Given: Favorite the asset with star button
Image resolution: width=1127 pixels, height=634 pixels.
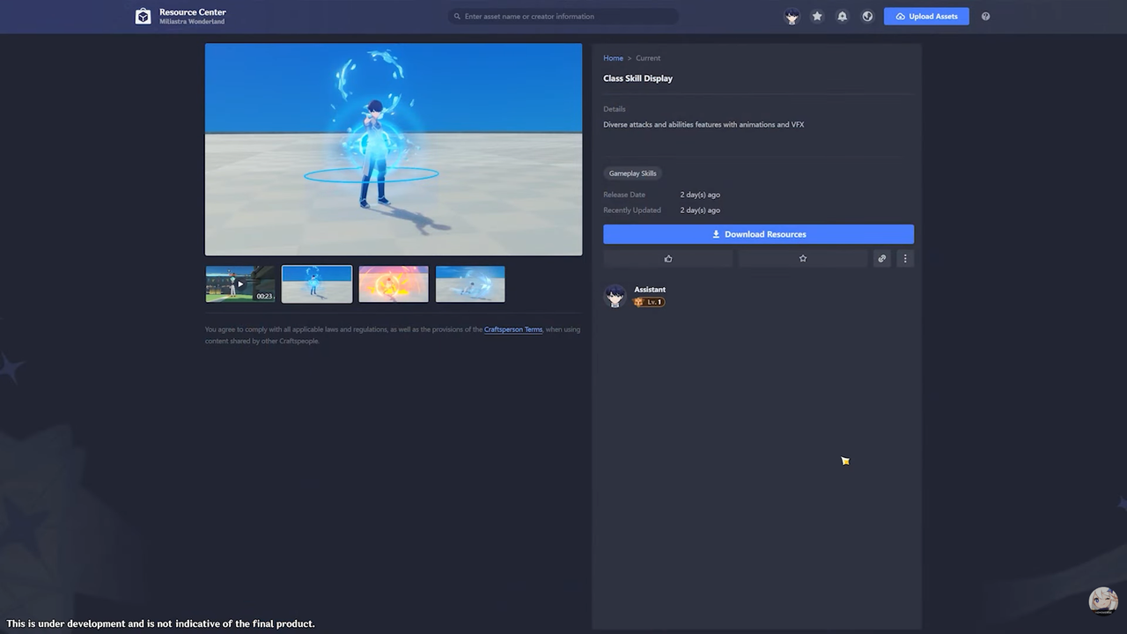Looking at the screenshot, I should (x=802, y=258).
